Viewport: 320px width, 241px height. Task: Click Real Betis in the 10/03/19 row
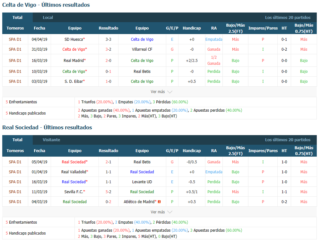coord(142,72)
